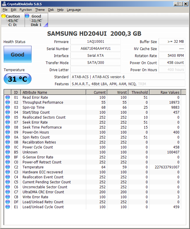Viewport: 190px width, 229px height.
Task: Click status orb for Power-off Retract Count
Action: pyautogui.click(x=8, y=162)
